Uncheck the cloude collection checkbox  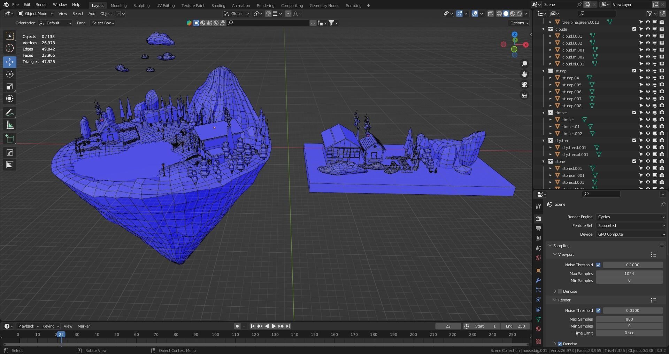(x=634, y=29)
